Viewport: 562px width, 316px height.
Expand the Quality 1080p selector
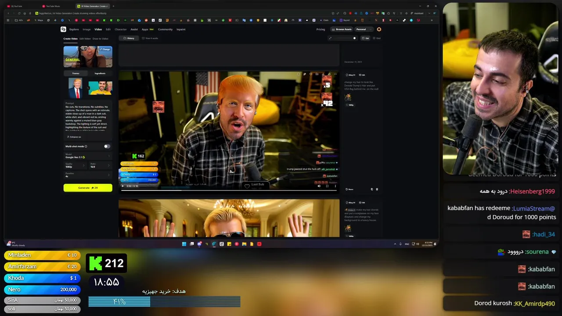[x=76, y=165]
